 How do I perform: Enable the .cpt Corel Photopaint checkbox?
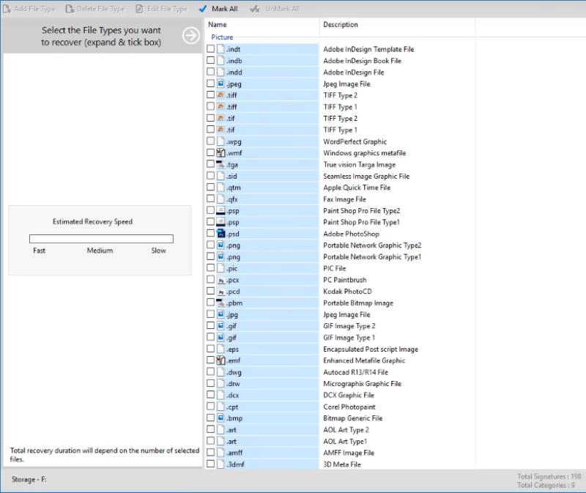210,407
